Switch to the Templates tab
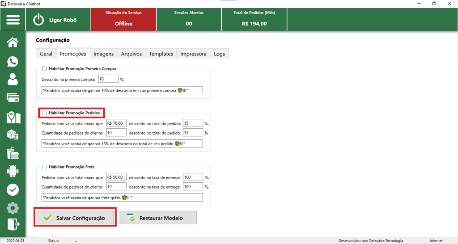458x244 pixels. point(161,54)
